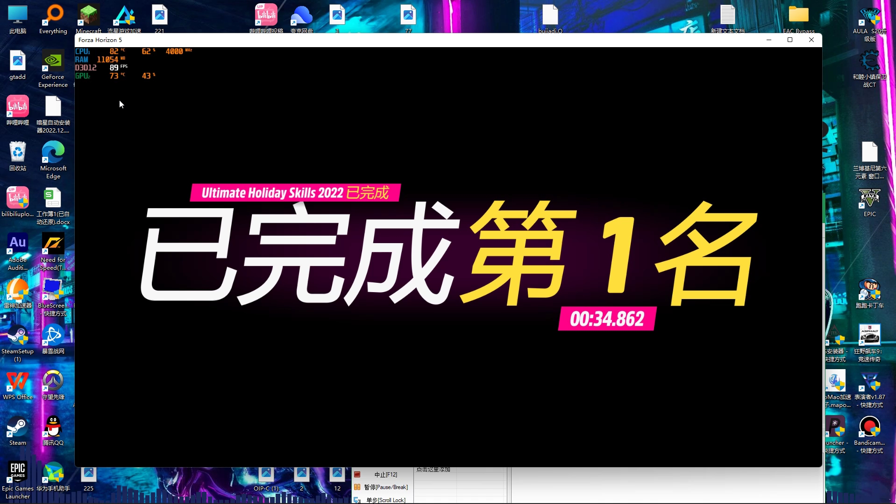Open 表演者v1.87 快捷方式 shortcut
896x504 pixels.
[870, 389]
